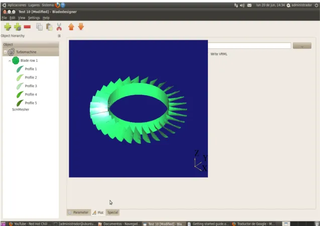The image size is (320, 226).
Task: Select the Profile 1 entry
Action: 31,69
